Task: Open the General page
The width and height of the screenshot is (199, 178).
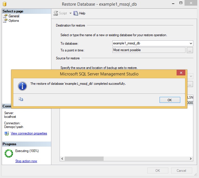Action: click(14, 16)
